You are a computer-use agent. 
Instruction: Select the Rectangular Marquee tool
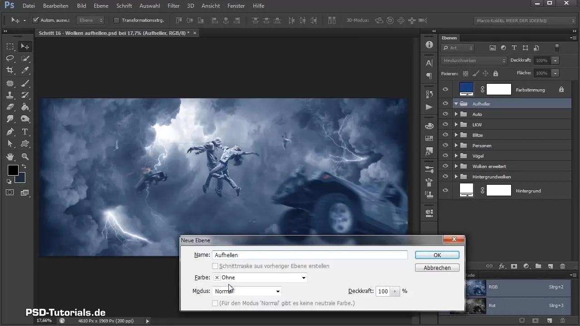pos(10,47)
